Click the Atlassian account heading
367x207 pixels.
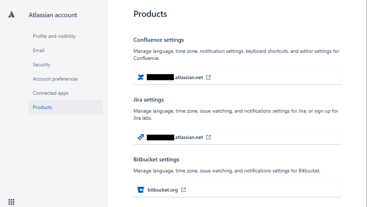[x=53, y=15]
